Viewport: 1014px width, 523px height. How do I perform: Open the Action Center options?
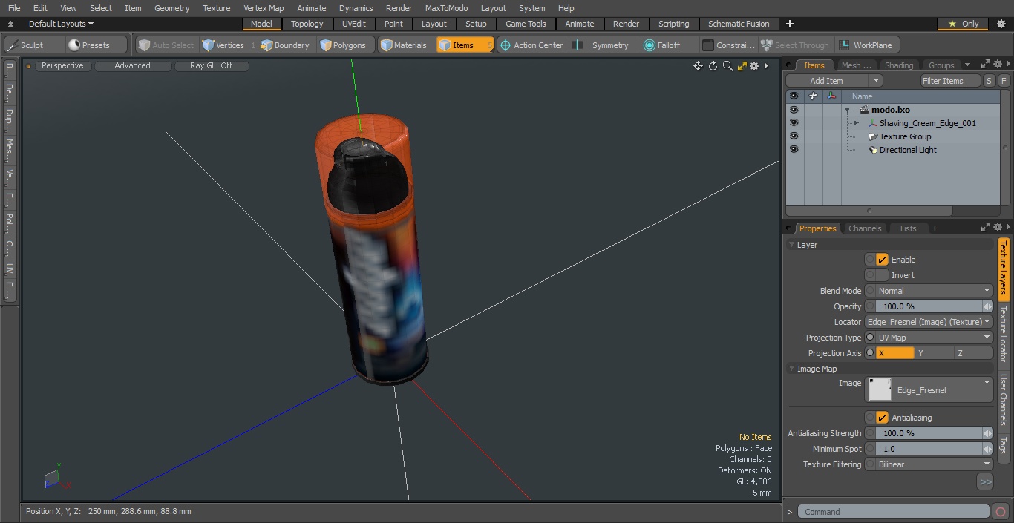531,45
